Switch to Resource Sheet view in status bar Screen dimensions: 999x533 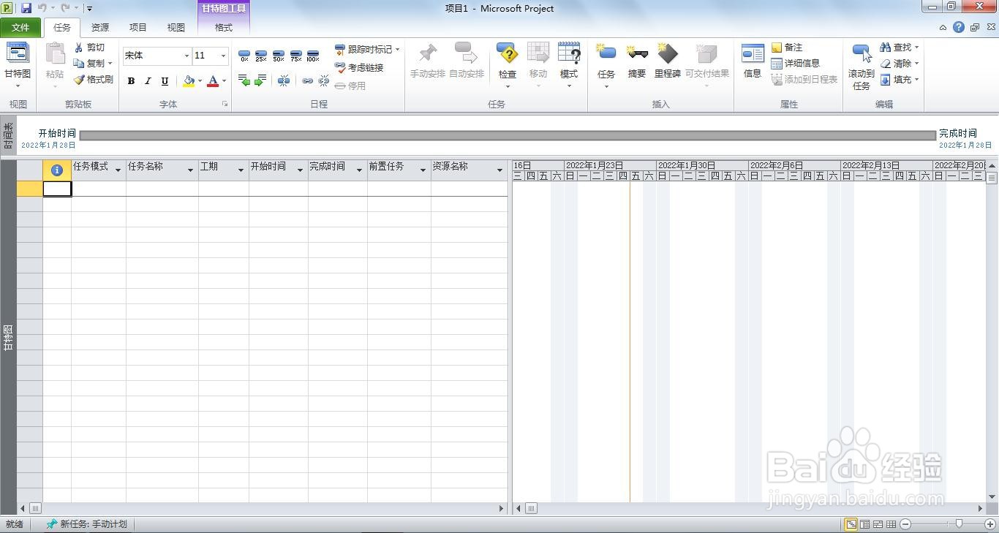click(891, 524)
